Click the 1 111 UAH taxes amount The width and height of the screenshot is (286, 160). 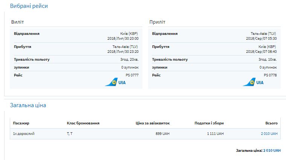pyautogui.click(x=215, y=134)
